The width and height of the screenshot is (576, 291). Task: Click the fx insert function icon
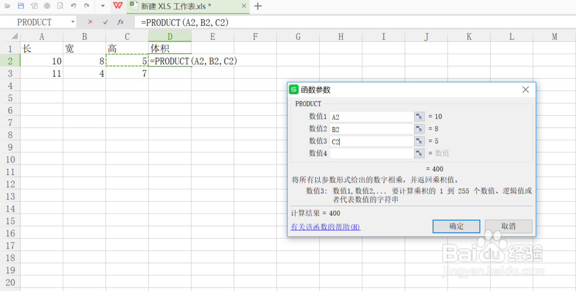pyautogui.click(x=120, y=22)
